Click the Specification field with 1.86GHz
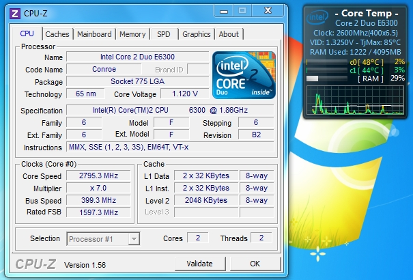The width and height of the screenshot is (413, 280). [170, 110]
